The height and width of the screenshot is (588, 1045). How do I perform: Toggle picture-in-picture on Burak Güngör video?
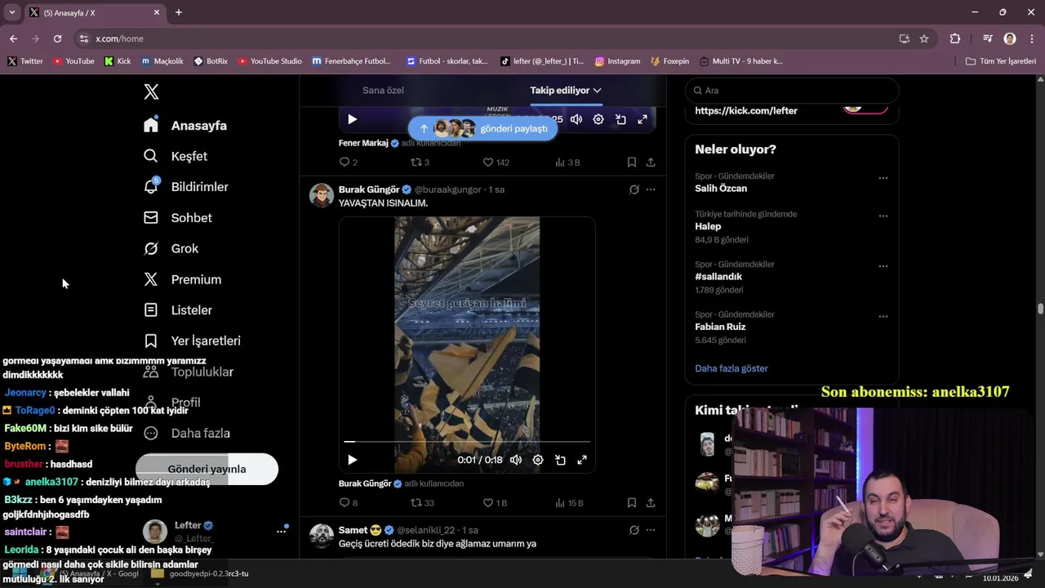pos(560,460)
